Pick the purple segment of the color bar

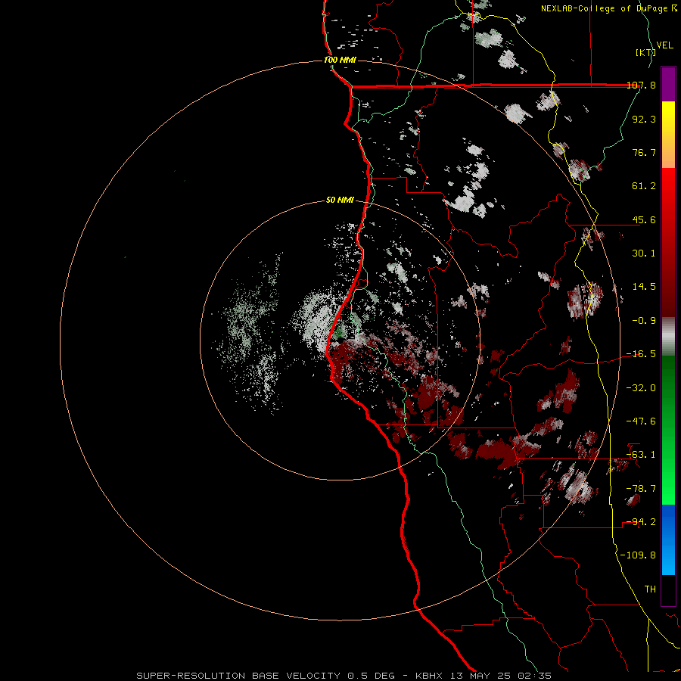[668, 84]
